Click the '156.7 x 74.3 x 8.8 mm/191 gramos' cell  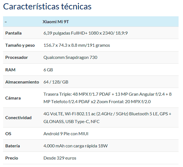77,45
